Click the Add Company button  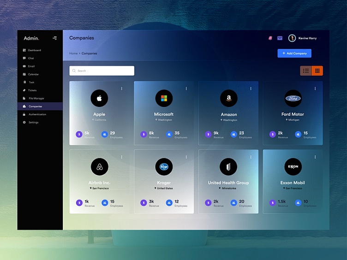click(x=294, y=53)
